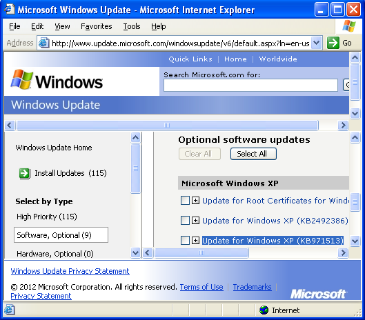Click top horizontal scrollbar right arrow
This screenshot has width=365, height=320.
tap(343, 125)
